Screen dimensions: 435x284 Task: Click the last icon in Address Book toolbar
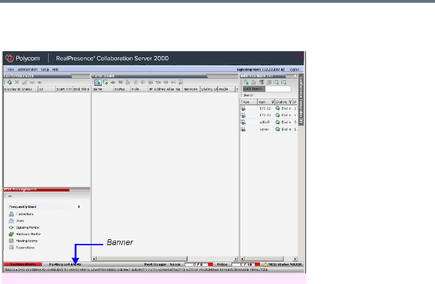(x=284, y=83)
